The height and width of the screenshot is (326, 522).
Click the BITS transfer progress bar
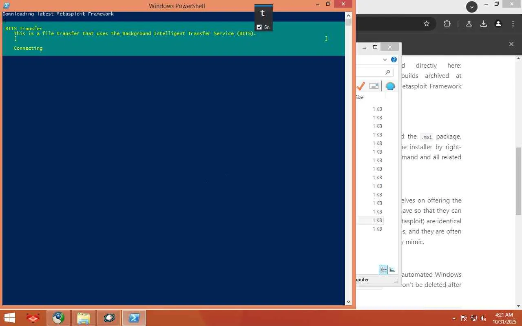(171, 38)
